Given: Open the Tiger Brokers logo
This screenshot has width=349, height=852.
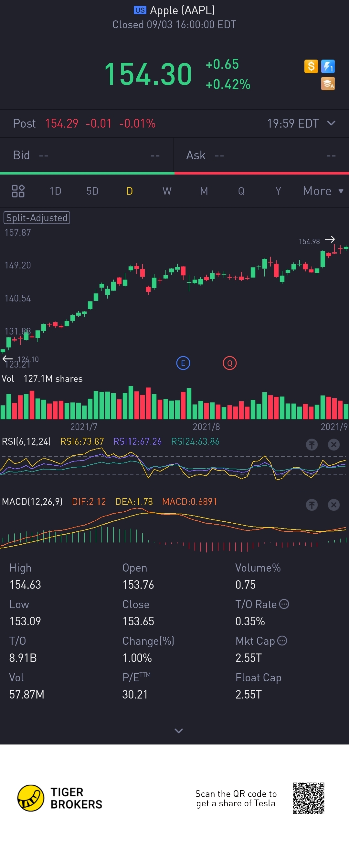Looking at the screenshot, I should click(x=60, y=798).
